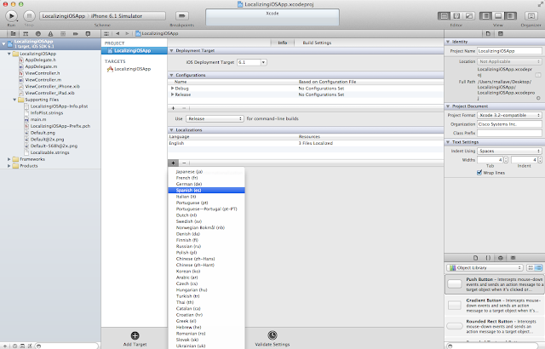The image size is (545, 349).
Task: Click the Class Prefix field
Action: pyautogui.click(x=509, y=133)
